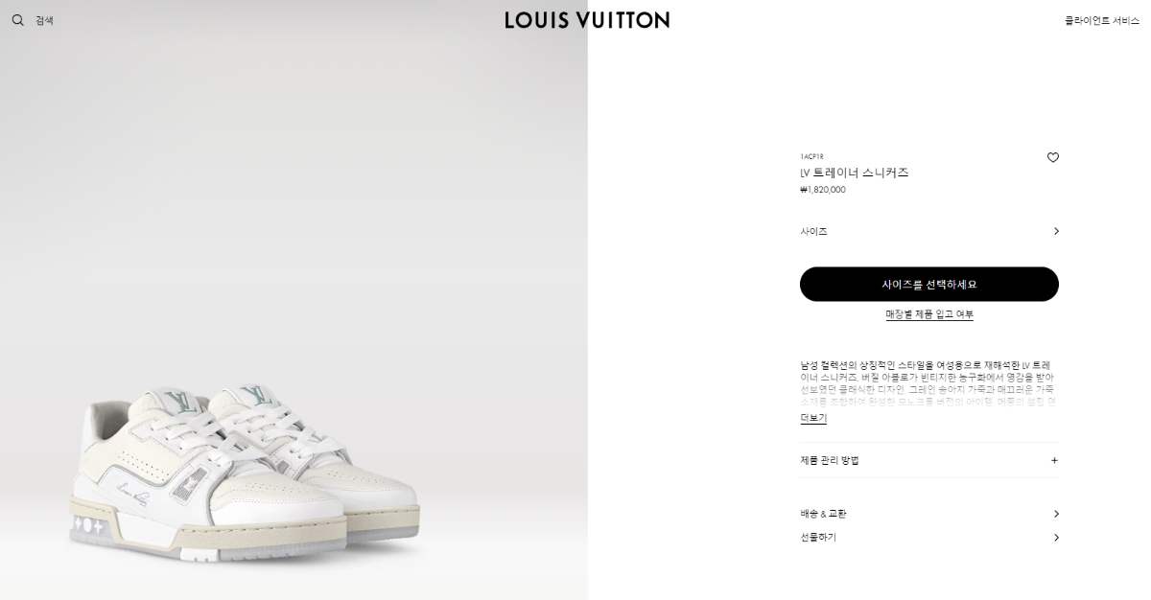Image resolution: width=1151 pixels, height=600 pixels.
Task: Click the chevron beside 선물하기
Action: (1056, 538)
